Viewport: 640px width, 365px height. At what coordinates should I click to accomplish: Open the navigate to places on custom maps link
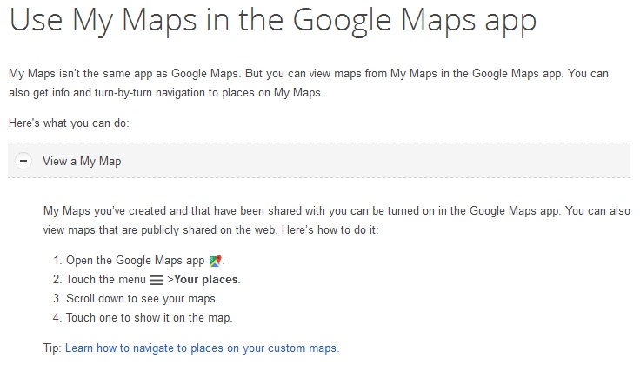click(x=202, y=348)
